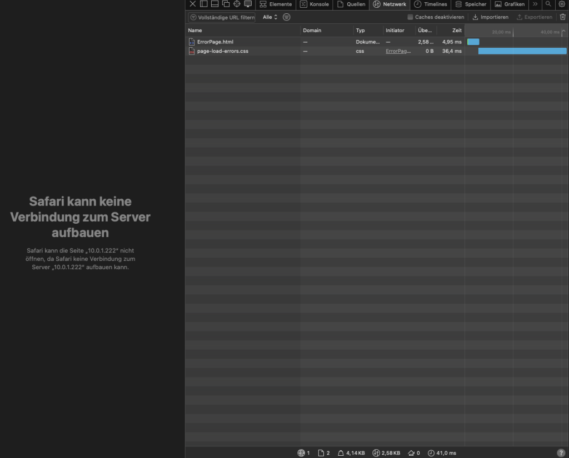
Task: Dock the inspector to the side
Action: tap(203, 4)
